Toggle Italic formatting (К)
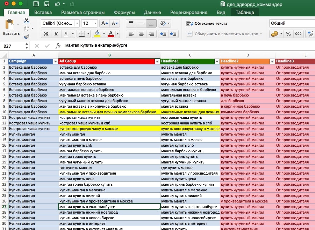The width and height of the screenshot is (315, 230). point(56,34)
